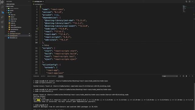This screenshot has width=195, height=110.
Task: Select package.json in explorer tree
Action: (14, 36)
